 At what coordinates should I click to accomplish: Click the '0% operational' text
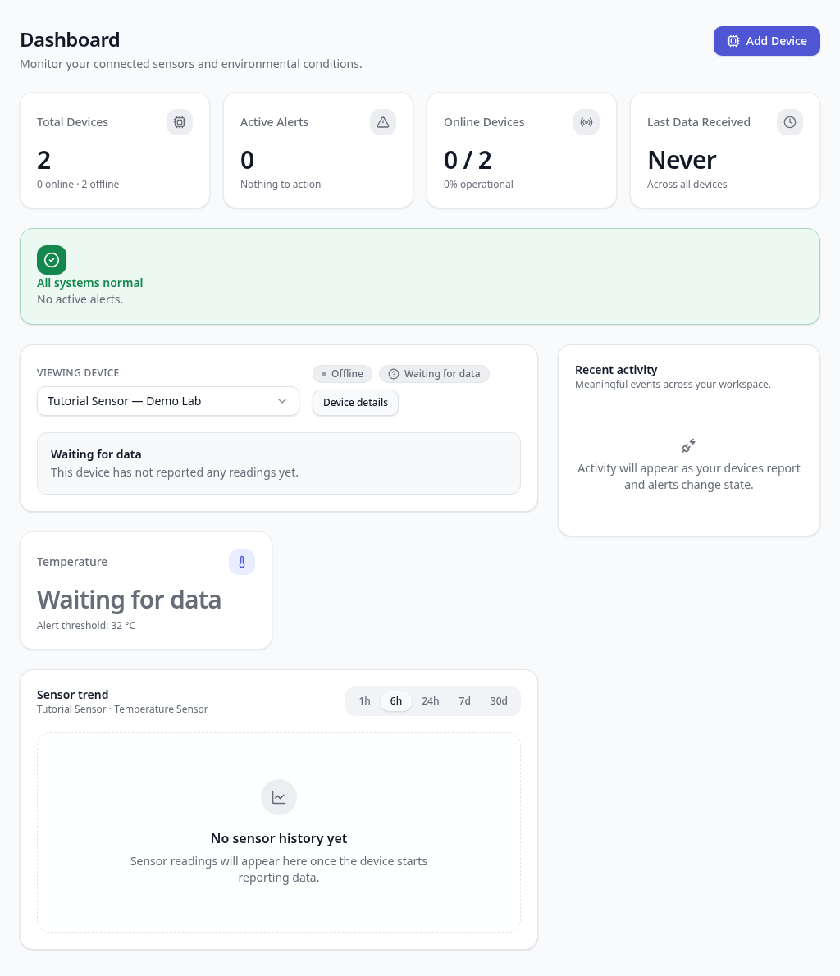pyautogui.click(x=478, y=185)
